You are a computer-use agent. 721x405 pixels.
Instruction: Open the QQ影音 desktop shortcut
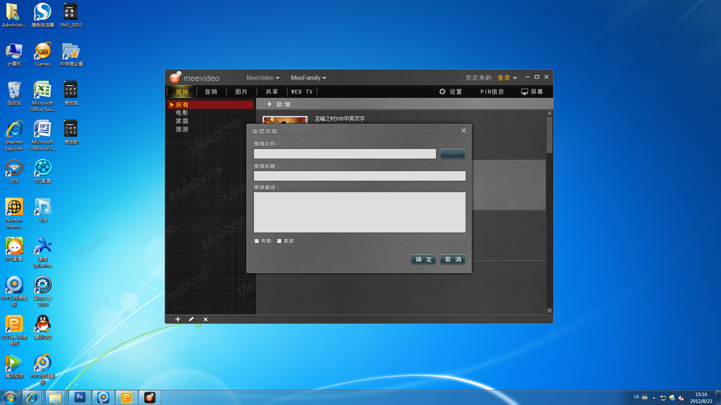[x=43, y=171]
